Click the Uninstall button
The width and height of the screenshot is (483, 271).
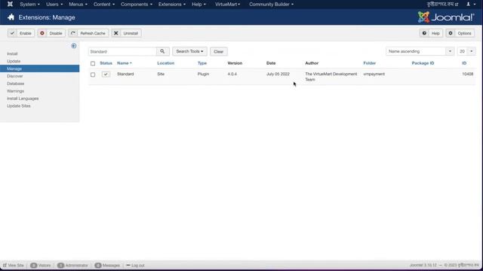[126, 33]
